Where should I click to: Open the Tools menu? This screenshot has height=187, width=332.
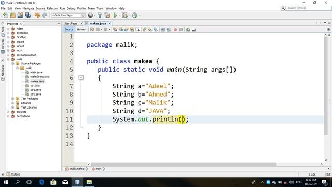tap(100, 8)
